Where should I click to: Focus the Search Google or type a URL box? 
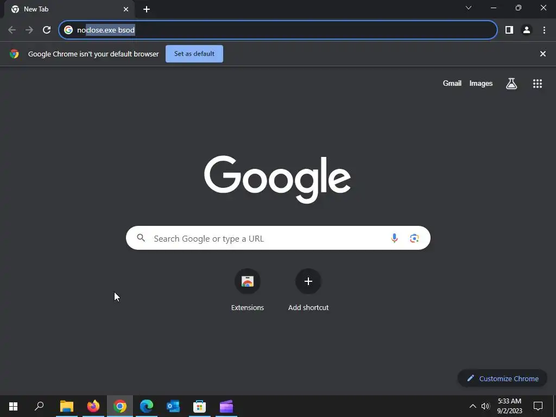(x=278, y=238)
